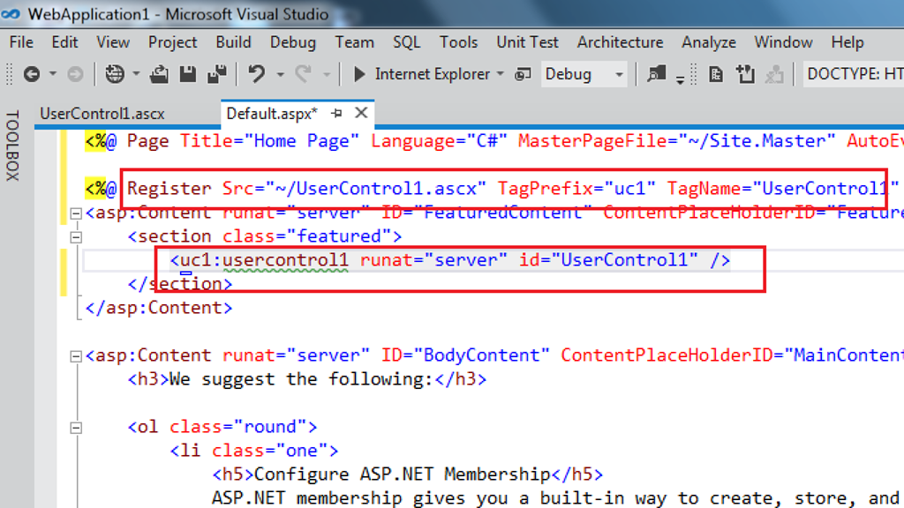Open the Team menu
904x508 pixels.
[x=355, y=42]
